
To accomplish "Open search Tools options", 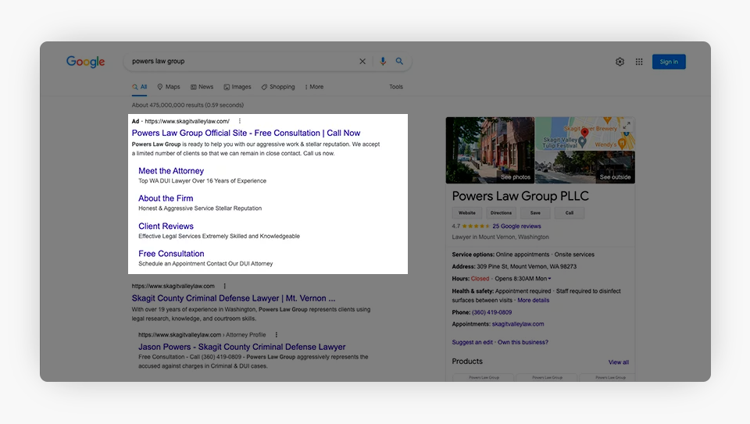I will pyautogui.click(x=396, y=87).
